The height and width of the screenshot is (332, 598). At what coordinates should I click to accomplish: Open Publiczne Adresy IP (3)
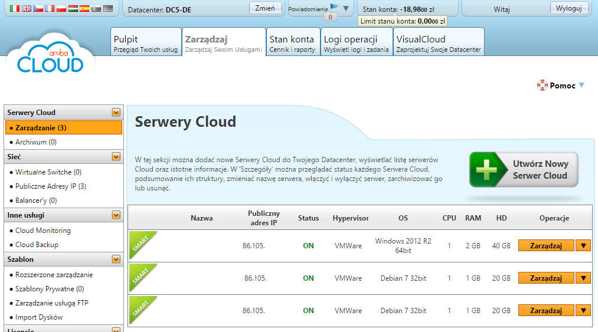[x=51, y=186]
